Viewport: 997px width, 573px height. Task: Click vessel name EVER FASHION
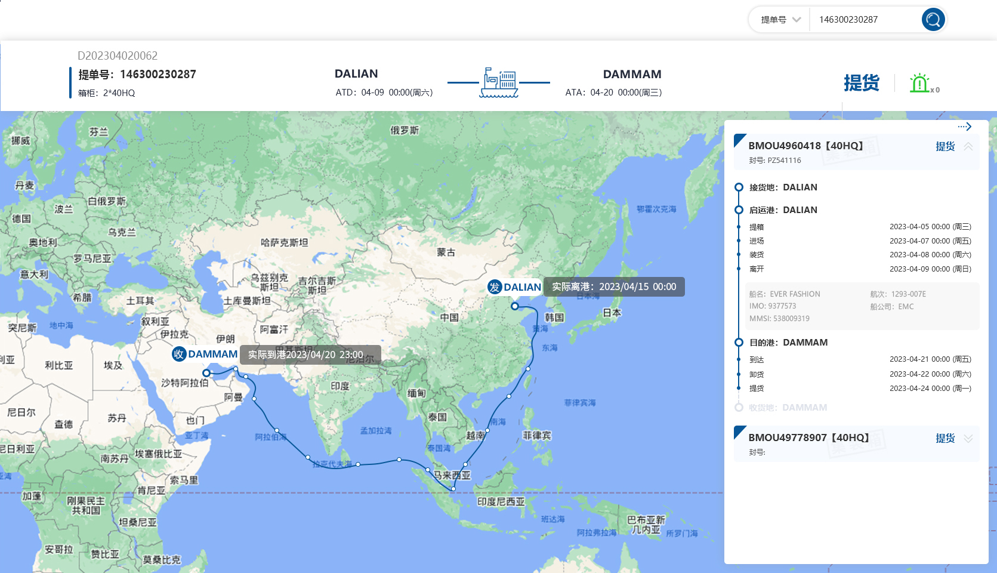coord(795,294)
